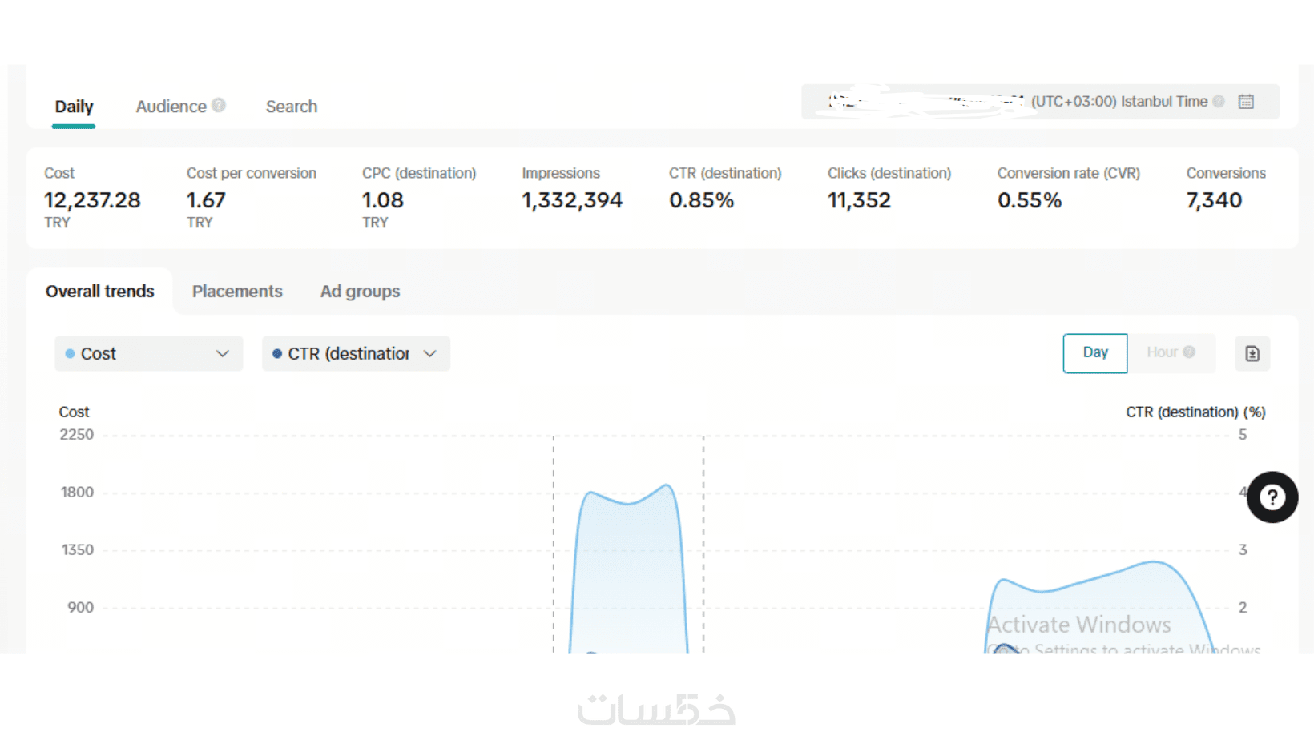Open the round black help button
Viewport: 1314px width, 740px height.
click(x=1272, y=497)
